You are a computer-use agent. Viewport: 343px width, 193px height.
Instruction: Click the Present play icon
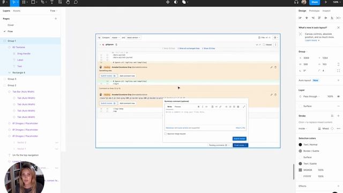pyautogui.click(x=326, y=2)
